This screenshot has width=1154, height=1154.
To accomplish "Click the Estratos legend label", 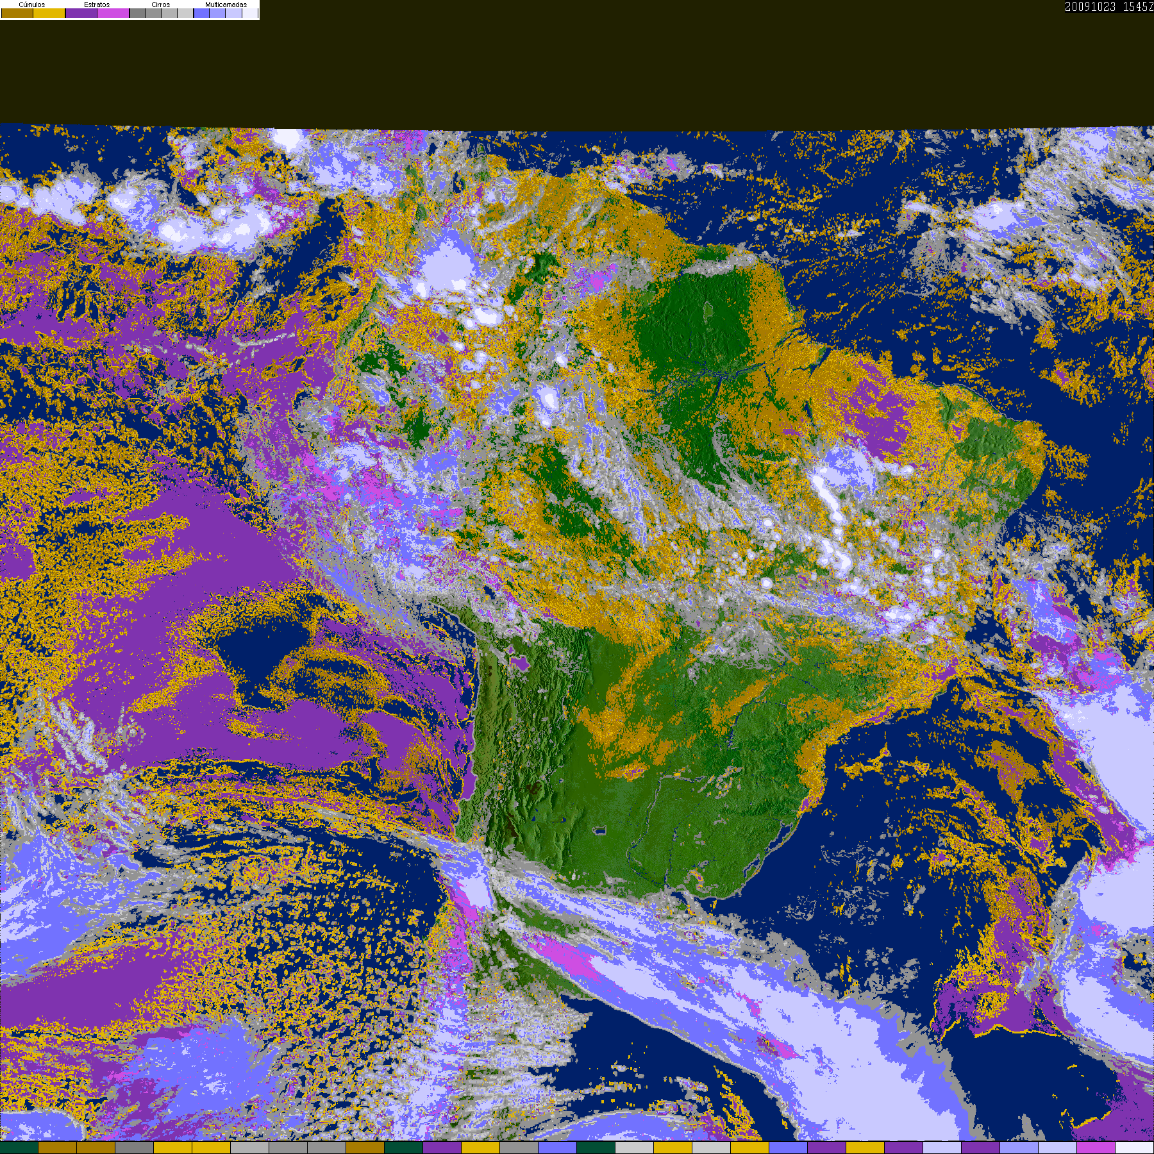I will pos(97,4).
